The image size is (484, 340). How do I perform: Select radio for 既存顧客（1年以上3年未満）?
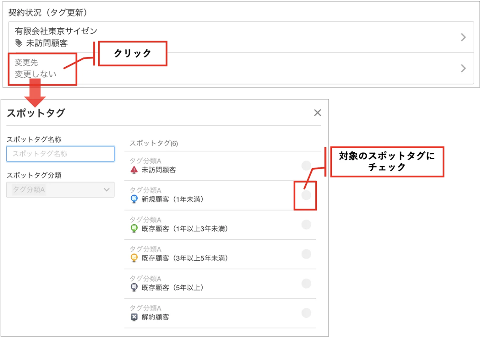(306, 224)
